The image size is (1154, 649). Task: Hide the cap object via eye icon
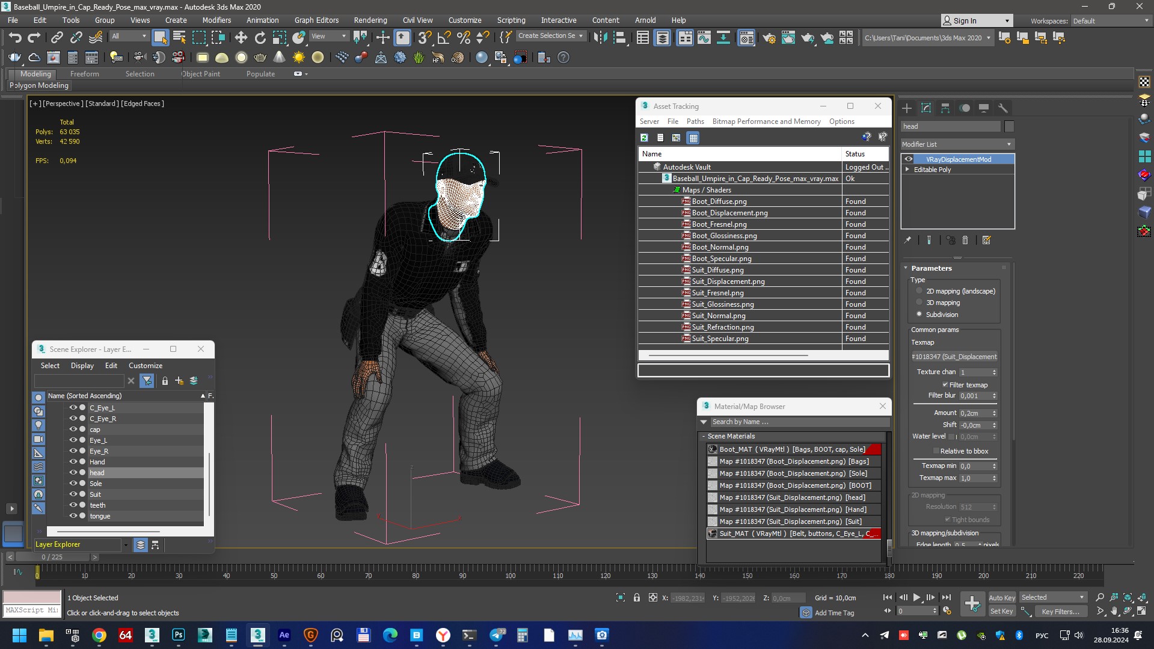[73, 429]
